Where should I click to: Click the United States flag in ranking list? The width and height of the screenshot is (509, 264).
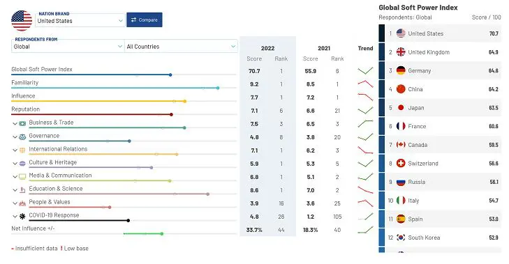[x=401, y=33]
